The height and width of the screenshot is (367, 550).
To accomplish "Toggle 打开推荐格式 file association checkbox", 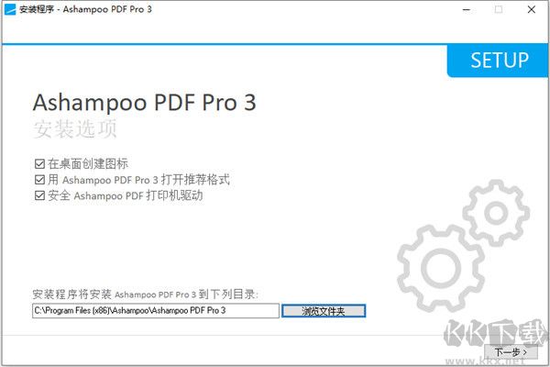I will coord(39,180).
